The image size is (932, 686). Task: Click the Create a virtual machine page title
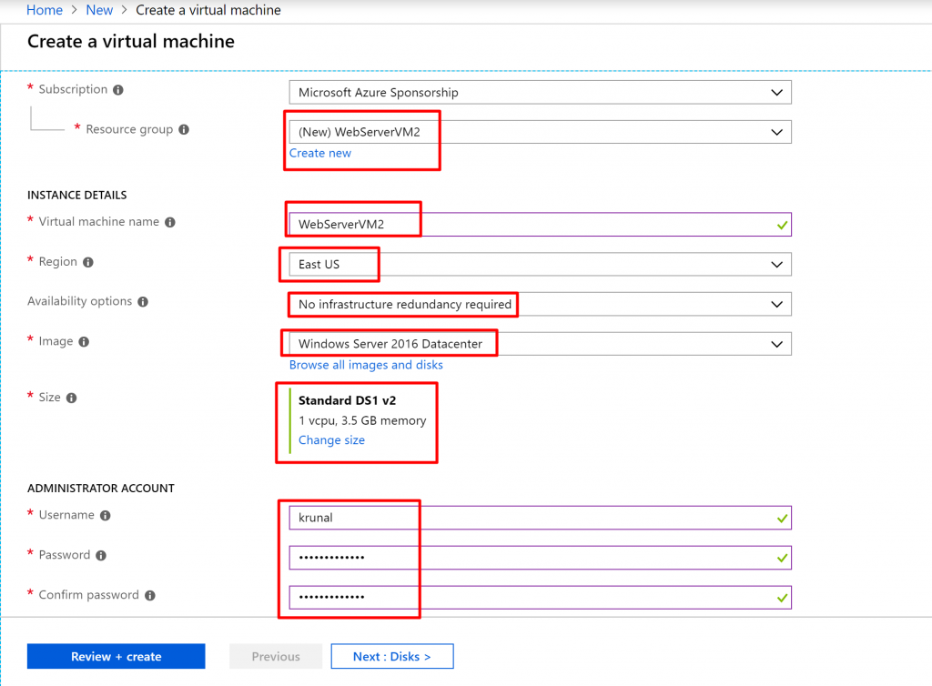(x=131, y=41)
